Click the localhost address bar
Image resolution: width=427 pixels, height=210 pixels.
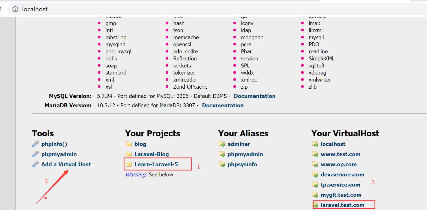click(217, 9)
